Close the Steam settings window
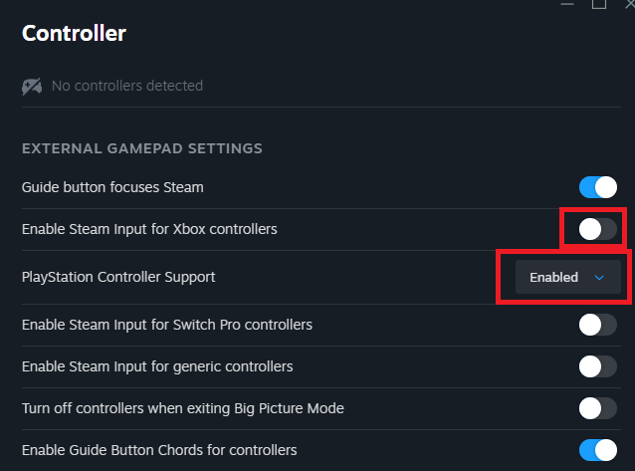This screenshot has width=635, height=471. click(628, 4)
